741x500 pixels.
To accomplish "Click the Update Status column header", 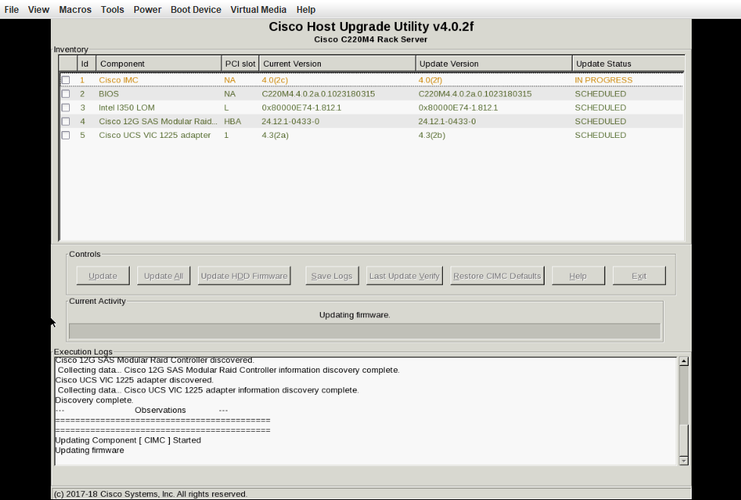I will [x=628, y=64].
